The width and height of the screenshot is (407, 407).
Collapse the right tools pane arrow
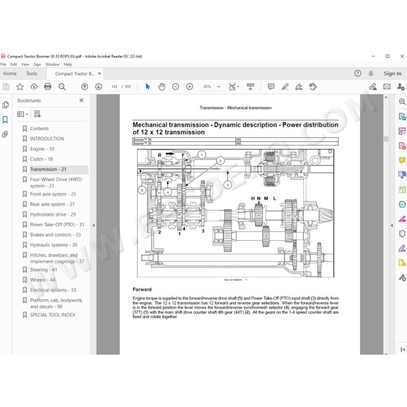click(x=392, y=226)
